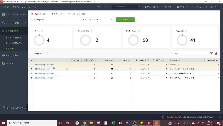Click the share arrow icon in biz-learning.com/ row
Viewport: 223px width, 126px height.
(67, 69)
